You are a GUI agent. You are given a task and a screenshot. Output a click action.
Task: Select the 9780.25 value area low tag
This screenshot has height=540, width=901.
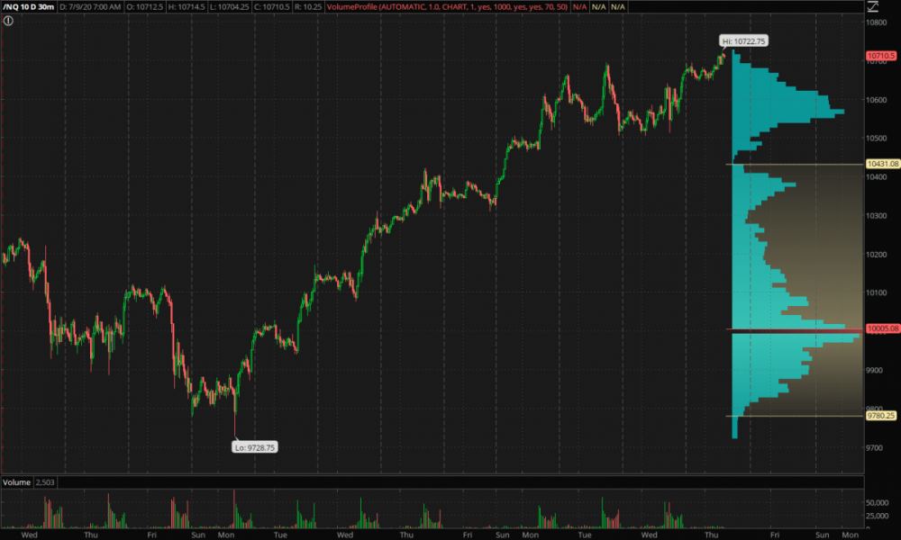881,416
